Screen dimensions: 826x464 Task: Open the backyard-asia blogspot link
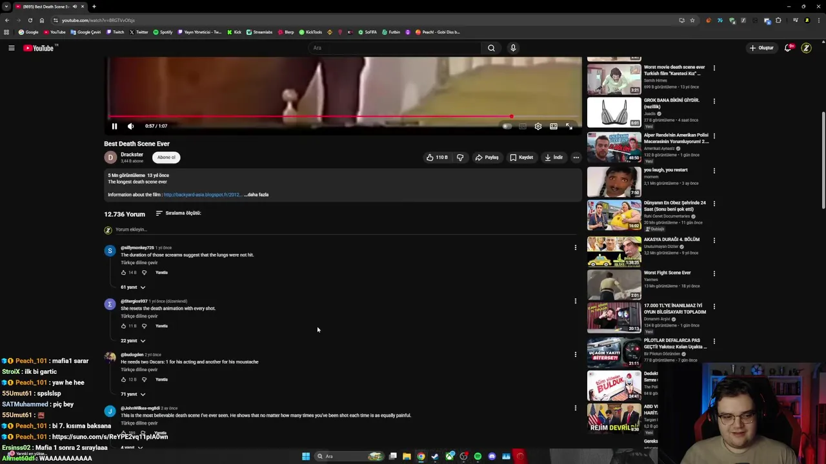coord(203,195)
